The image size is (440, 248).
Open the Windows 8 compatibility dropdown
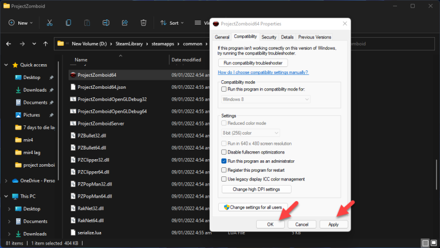click(x=266, y=99)
